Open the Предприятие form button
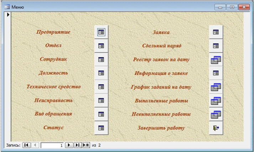Screen dimensions: 254x152 coord(101,32)
